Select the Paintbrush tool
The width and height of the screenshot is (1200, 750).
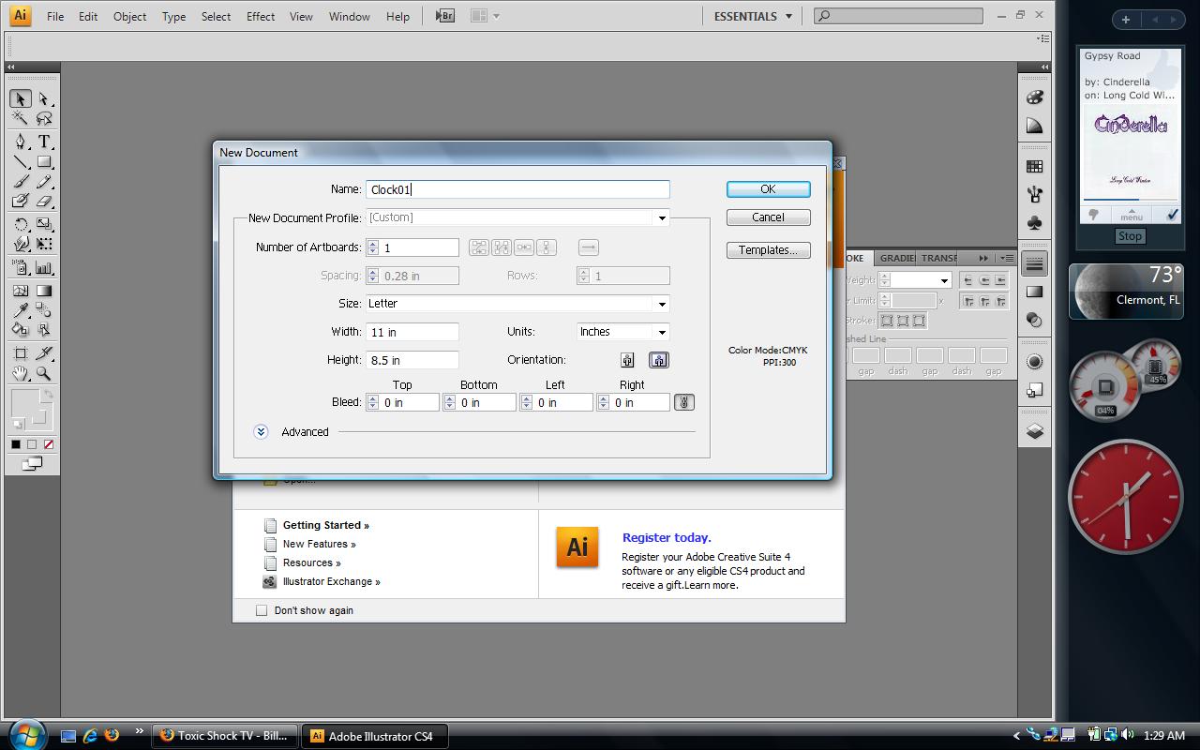(x=21, y=181)
